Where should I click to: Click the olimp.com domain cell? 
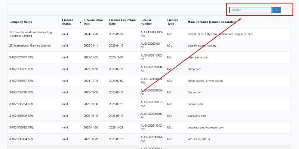tap(194, 69)
